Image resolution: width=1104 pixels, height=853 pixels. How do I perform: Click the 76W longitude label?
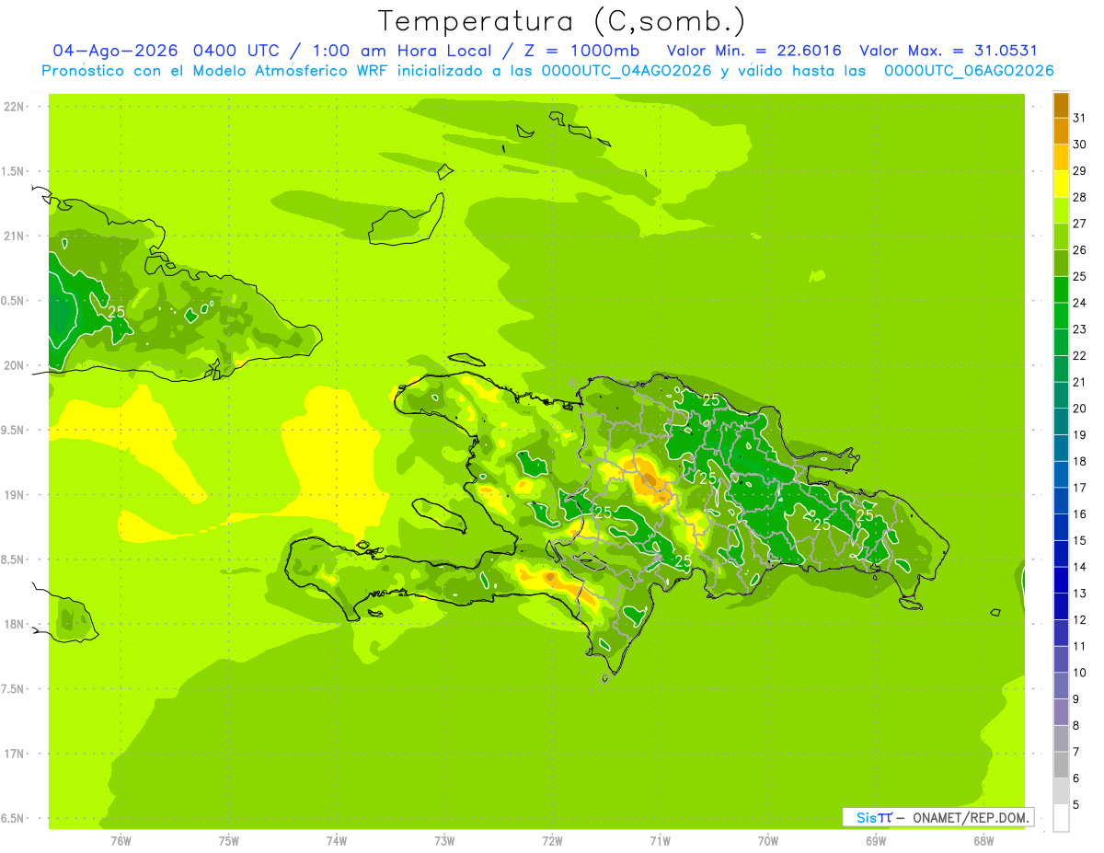(121, 840)
